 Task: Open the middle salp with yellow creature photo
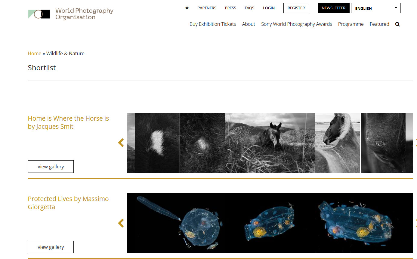click(270, 223)
